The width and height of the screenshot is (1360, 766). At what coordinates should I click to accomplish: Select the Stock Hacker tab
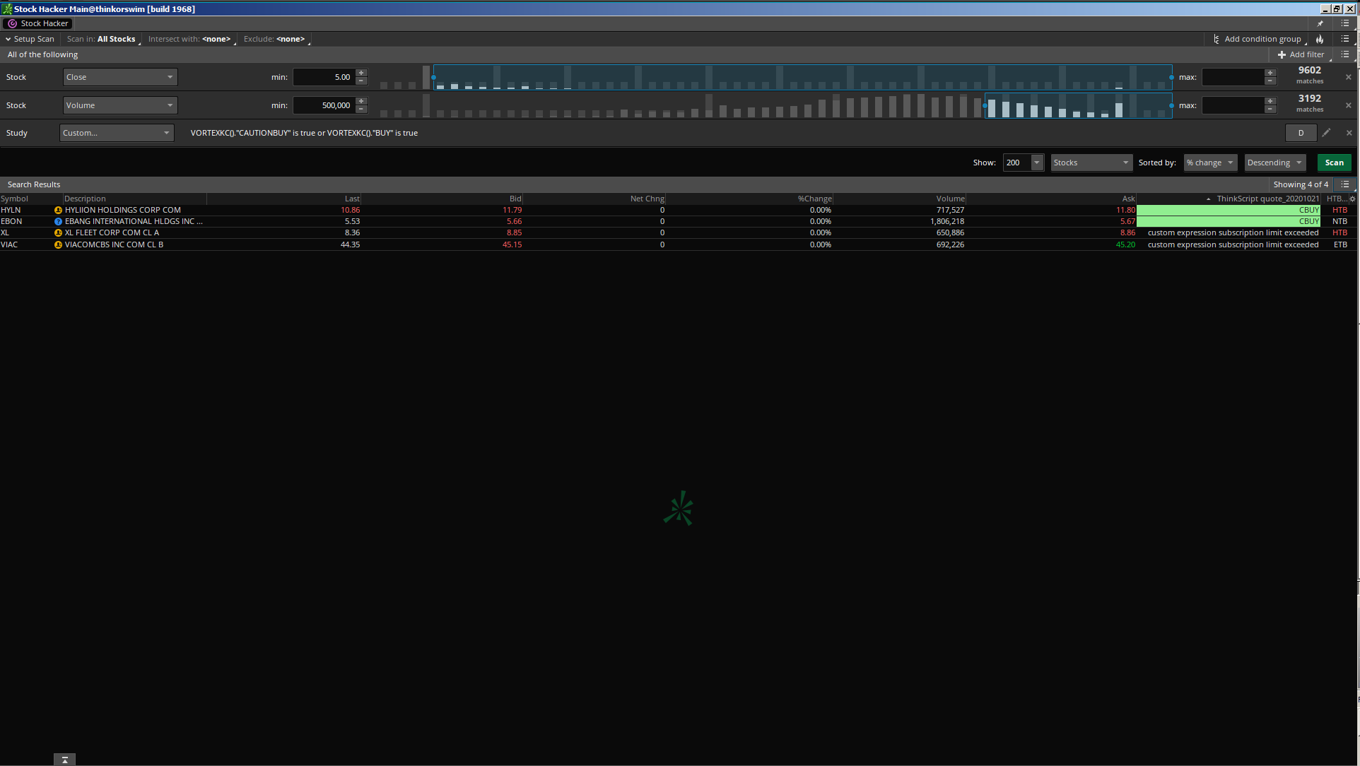coord(38,23)
